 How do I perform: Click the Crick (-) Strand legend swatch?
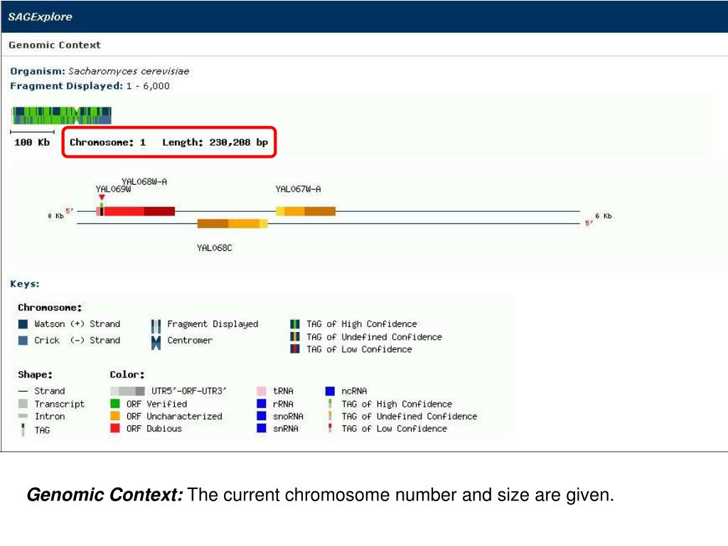click(23, 341)
